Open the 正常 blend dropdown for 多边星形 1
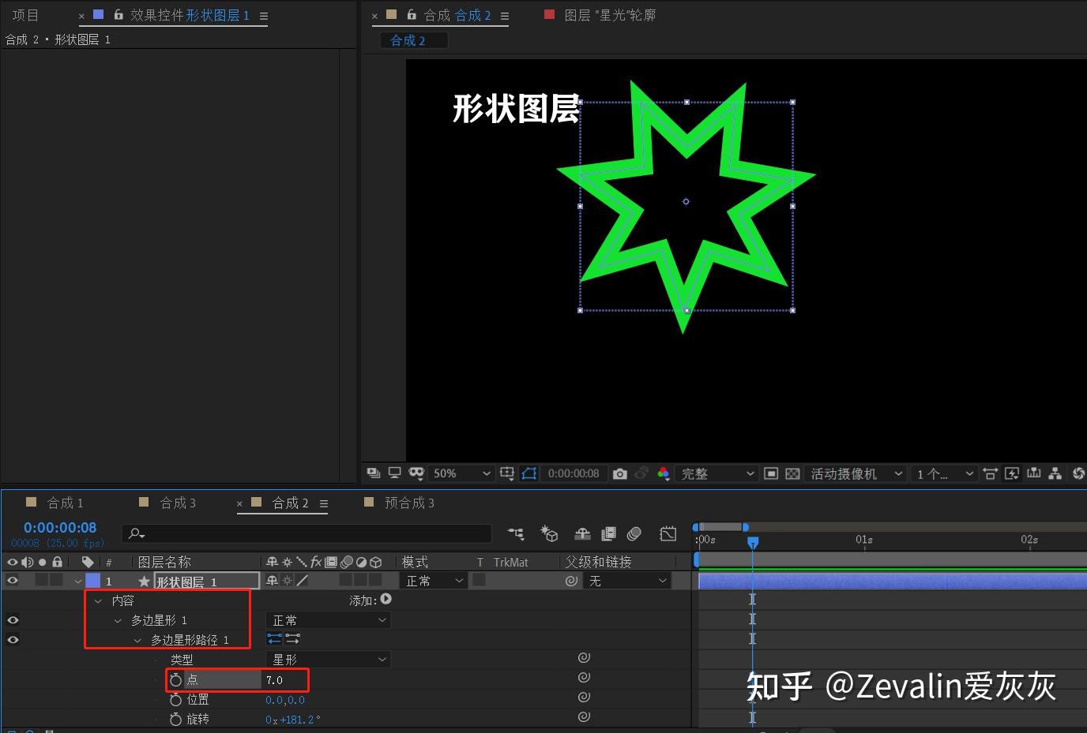Screen dimensions: 1087x733 (328, 620)
